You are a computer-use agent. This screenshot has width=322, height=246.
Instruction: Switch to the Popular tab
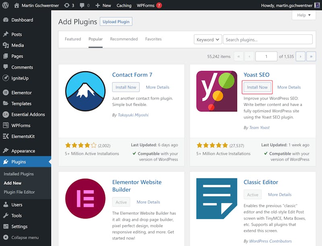(95, 39)
